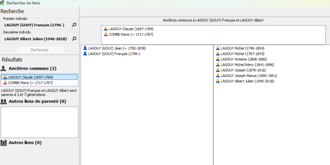Click the pink icon of COMBE Marie in top panel
The image size is (330, 165).
pyautogui.click(x=105, y=34)
